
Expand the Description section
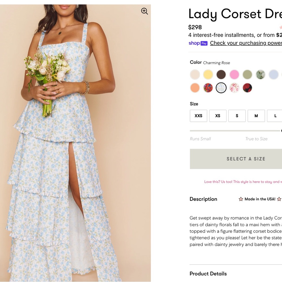pos(203,199)
